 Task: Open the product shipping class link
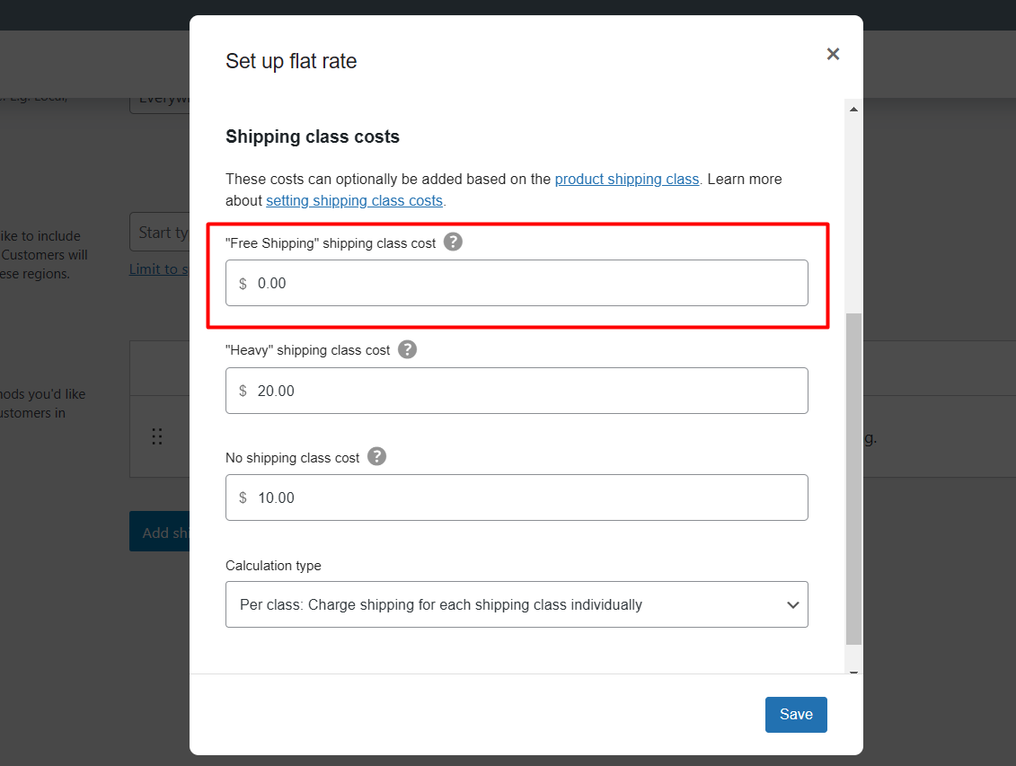click(x=626, y=179)
